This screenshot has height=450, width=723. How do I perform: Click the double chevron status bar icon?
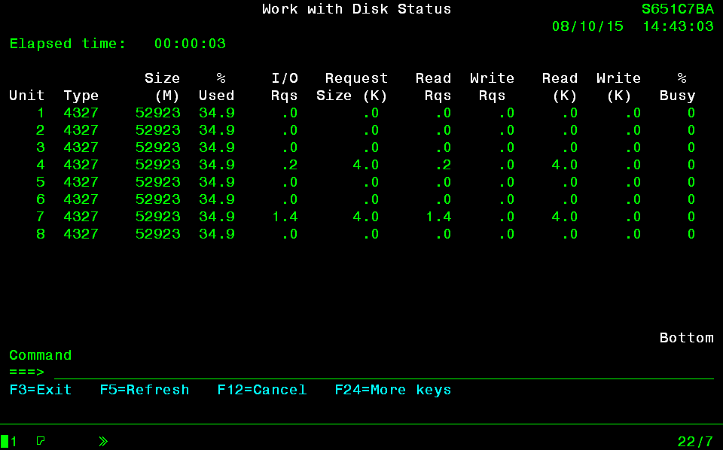coord(103,441)
